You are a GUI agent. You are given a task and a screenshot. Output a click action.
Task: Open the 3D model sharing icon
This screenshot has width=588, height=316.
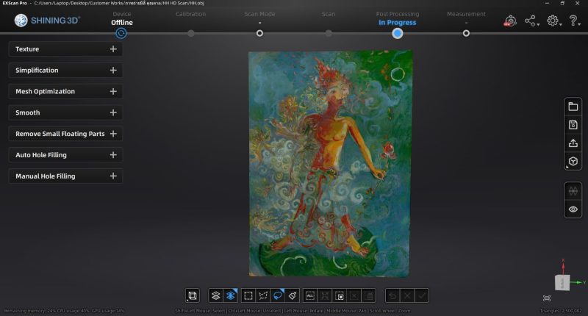point(510,21)
